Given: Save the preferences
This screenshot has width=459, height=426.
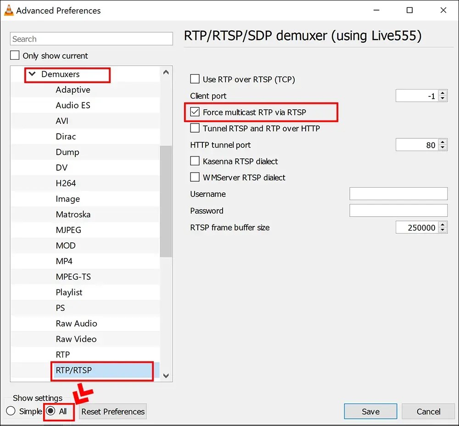Looking at the screenshot, I should [x=370, y=411].
